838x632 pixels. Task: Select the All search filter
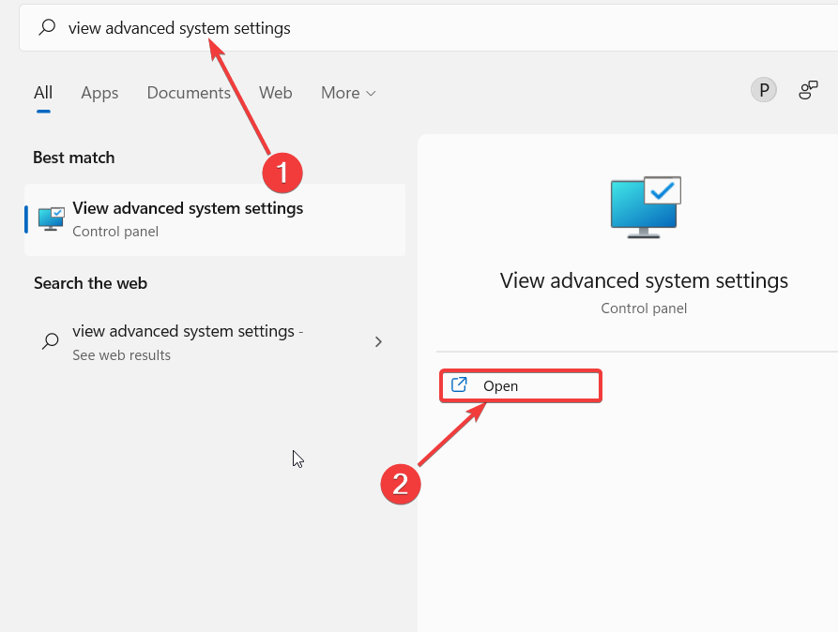[43, 93]
